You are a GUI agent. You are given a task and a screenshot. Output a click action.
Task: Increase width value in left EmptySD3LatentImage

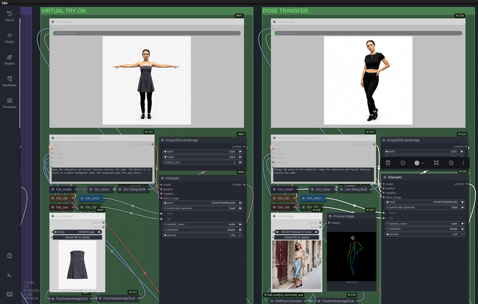240,152
